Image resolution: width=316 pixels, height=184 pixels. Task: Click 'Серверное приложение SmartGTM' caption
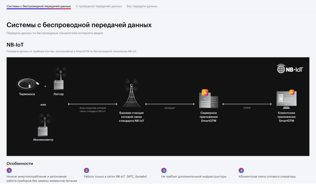click(208, 117)
